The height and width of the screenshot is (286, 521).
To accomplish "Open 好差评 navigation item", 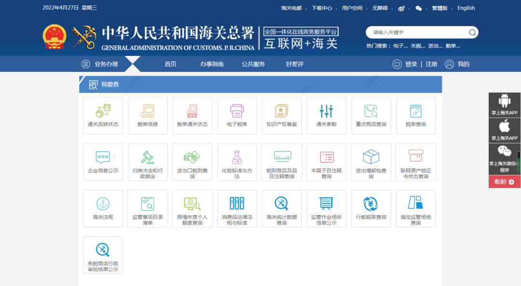I will click(295, 64).
